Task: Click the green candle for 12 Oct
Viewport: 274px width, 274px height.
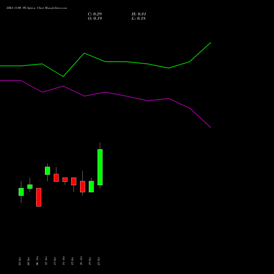Action: [48, 170]
